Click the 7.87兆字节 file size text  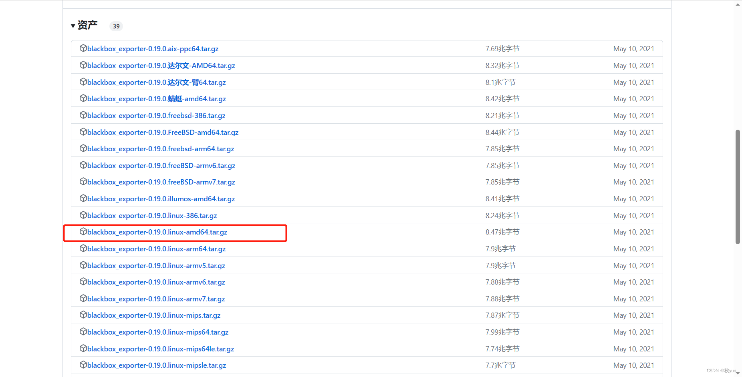(502, 315)
